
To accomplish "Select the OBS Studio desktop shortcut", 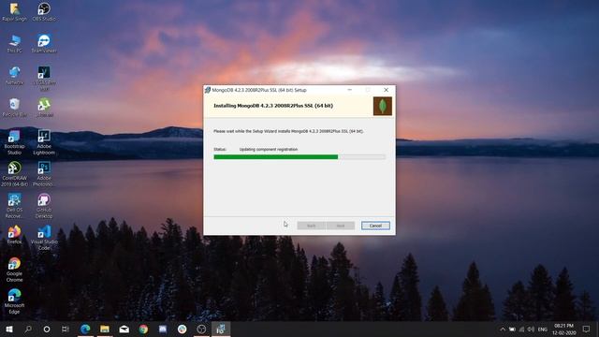I will pyautogui.click(x=44, y=12).
